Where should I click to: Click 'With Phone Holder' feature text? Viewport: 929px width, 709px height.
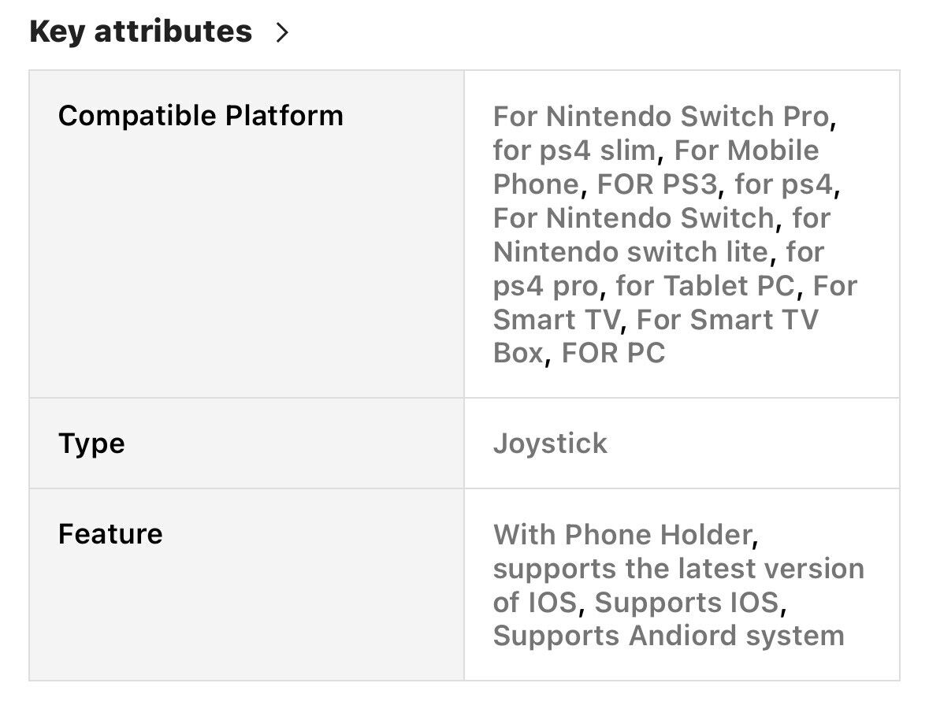point(622,534)
